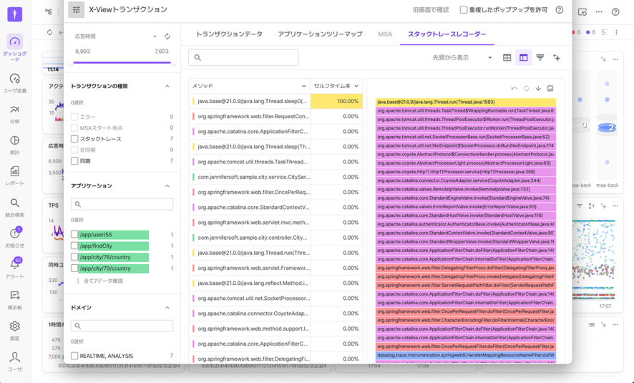
Task: Click the undo arrow above stack trace
Action: (x=514, y=88)
